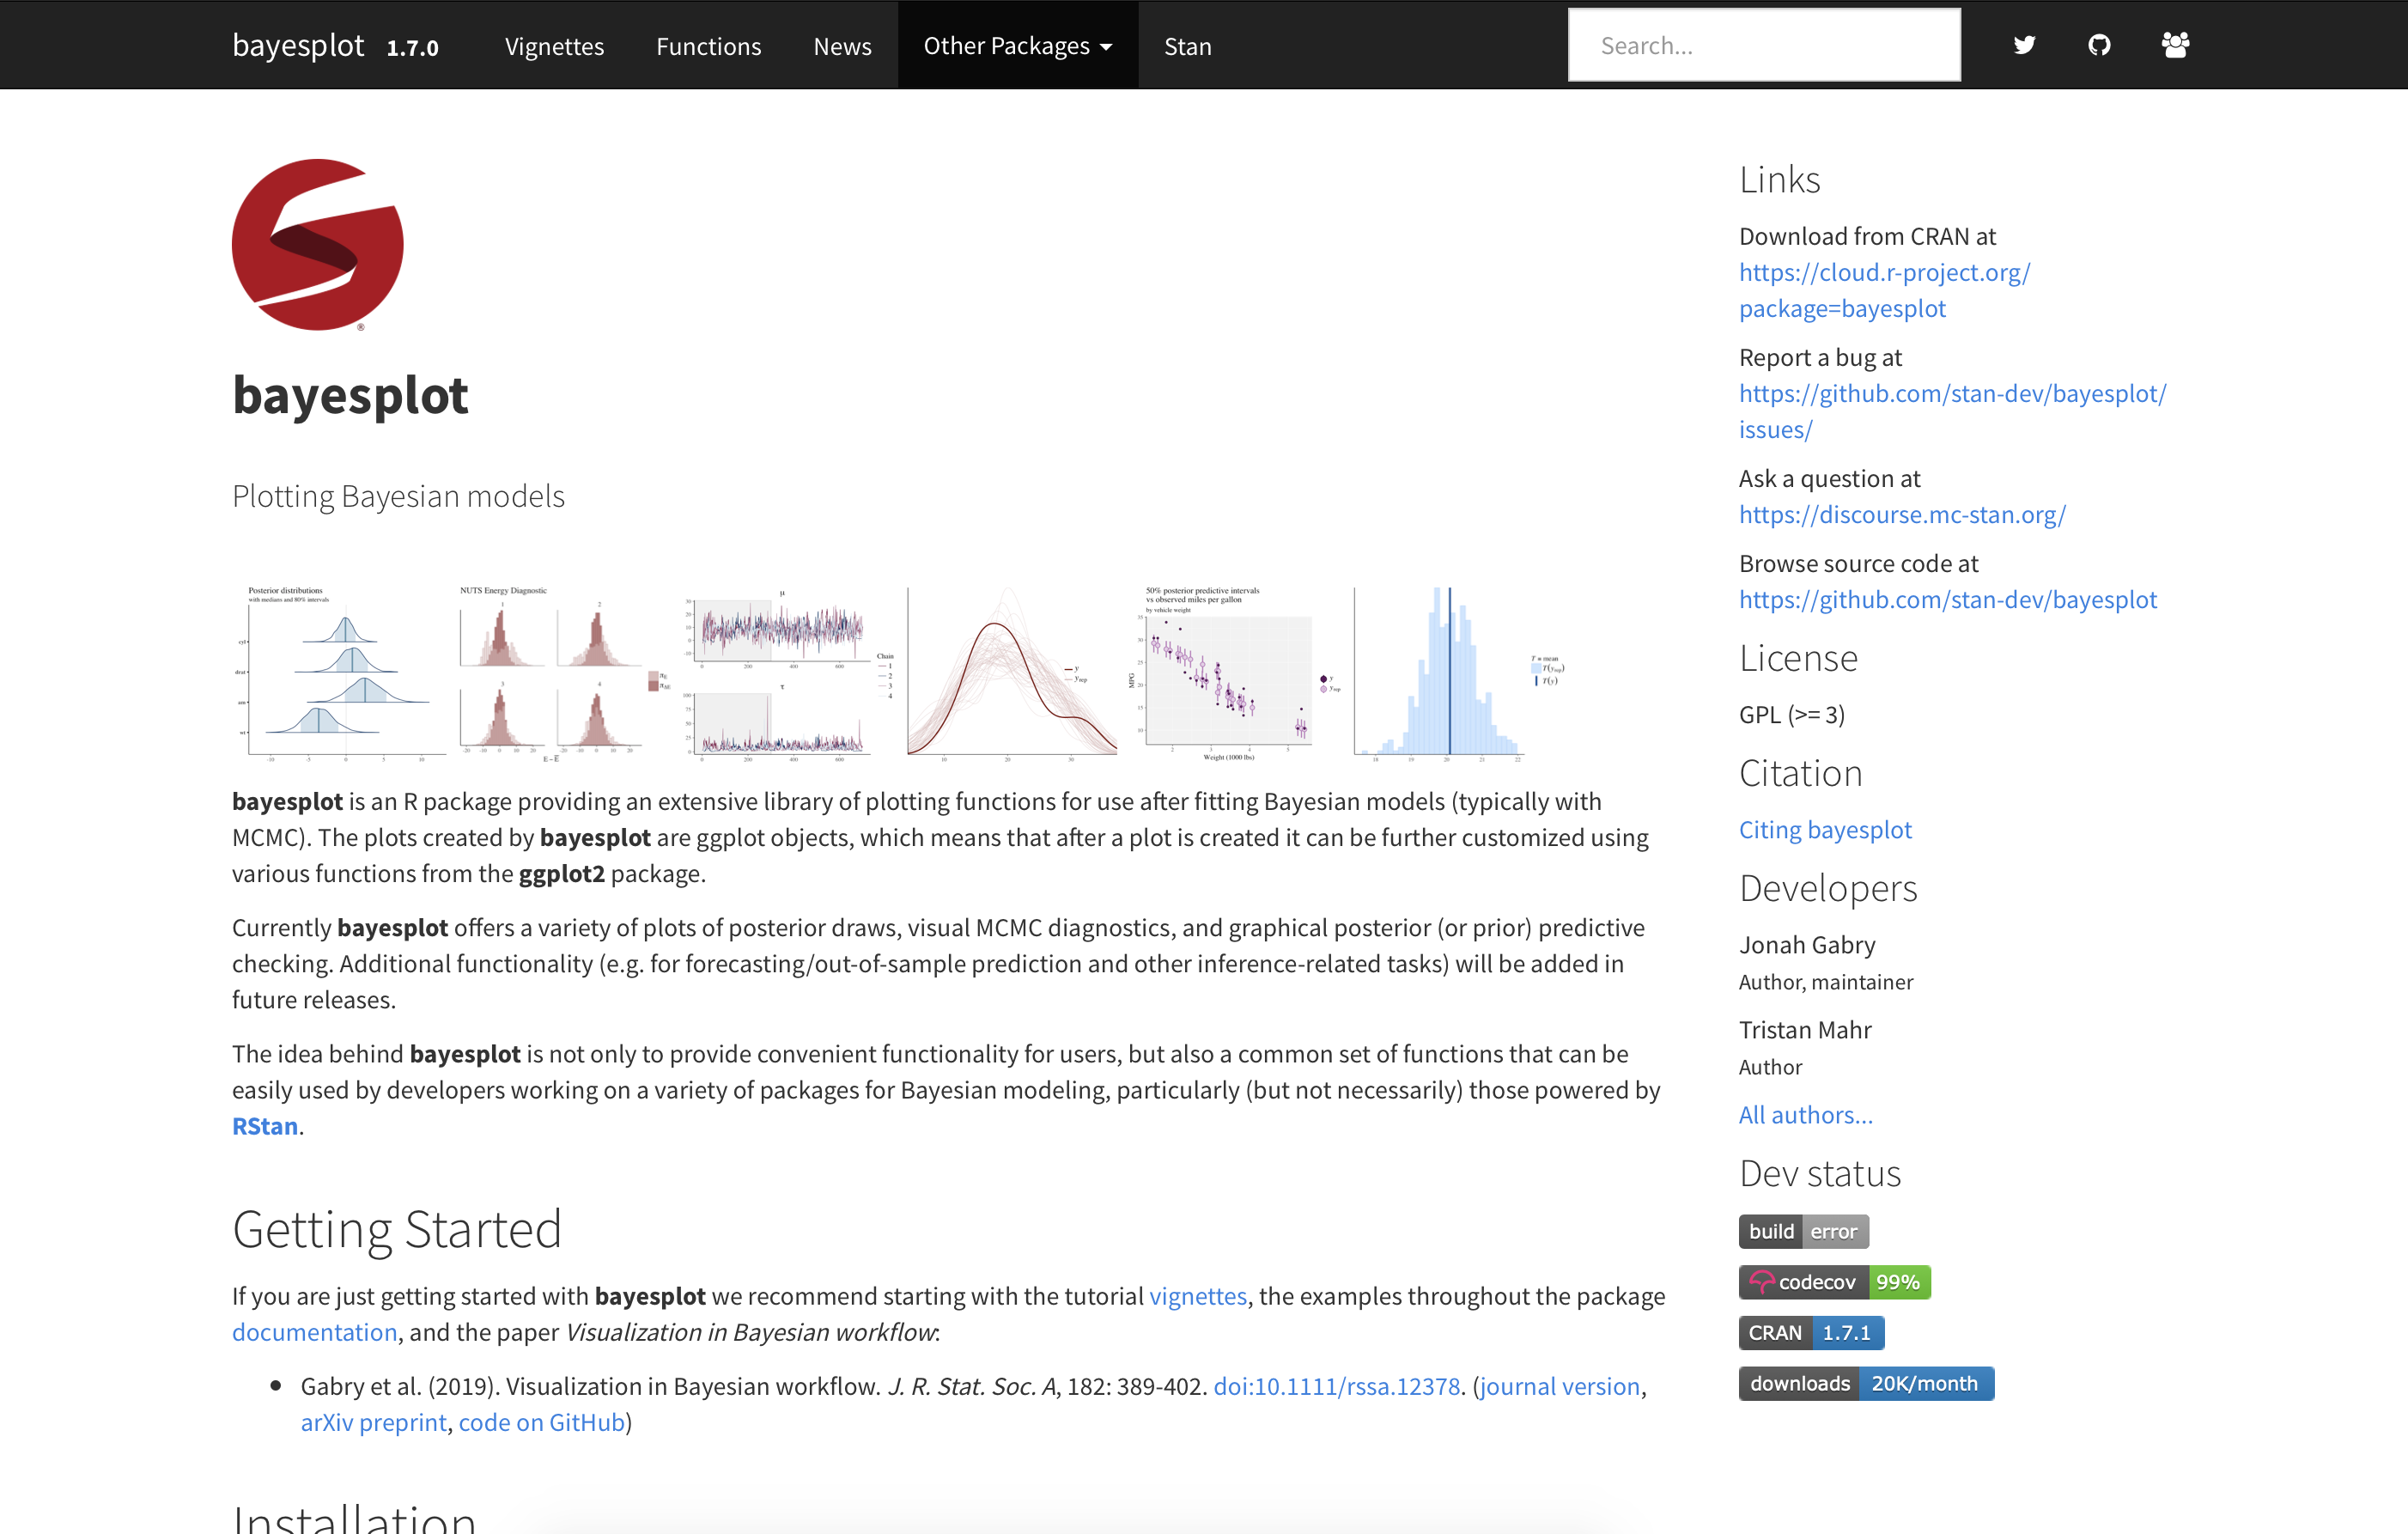2408x1534 pixels.
Task: Open the GitHub issues bug report link
Action: click(x=1952, y=411)
